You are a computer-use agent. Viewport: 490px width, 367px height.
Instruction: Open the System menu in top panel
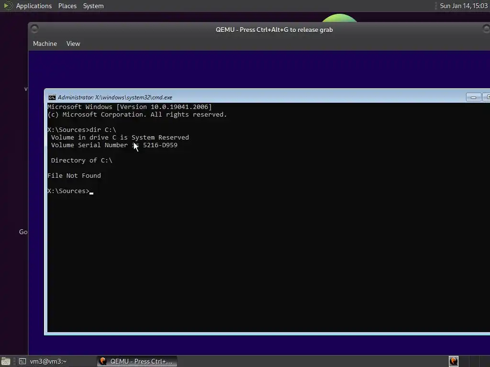click(93, 6)
